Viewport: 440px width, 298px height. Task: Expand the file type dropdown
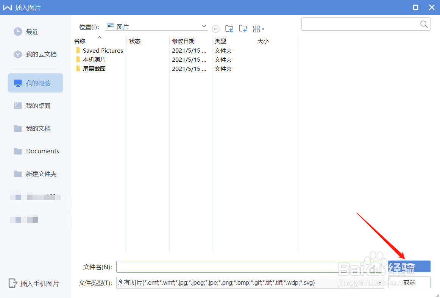click(x=379, y=282)
